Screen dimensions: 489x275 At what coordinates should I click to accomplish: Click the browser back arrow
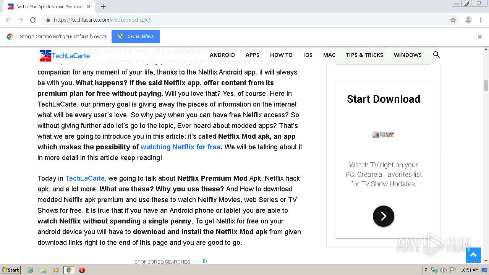8,20
